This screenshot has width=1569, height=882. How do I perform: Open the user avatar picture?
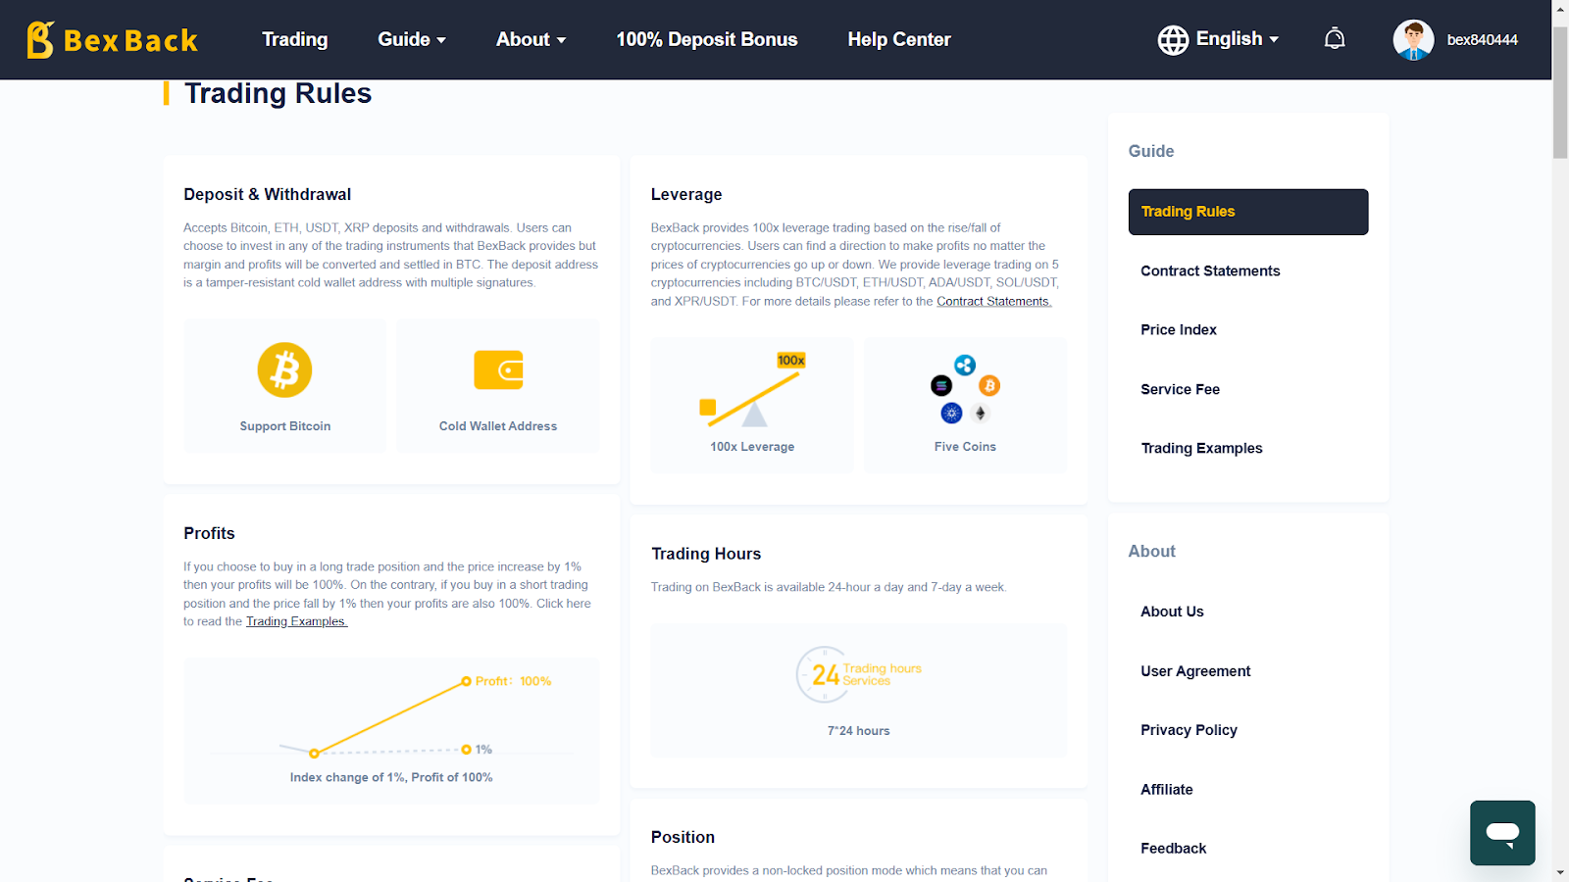pos(1413,39)
